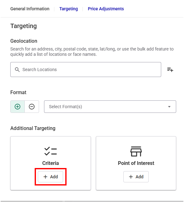Click the Select Format(s) dropdown arrow
Screen dimensions: 184x202
169,107
